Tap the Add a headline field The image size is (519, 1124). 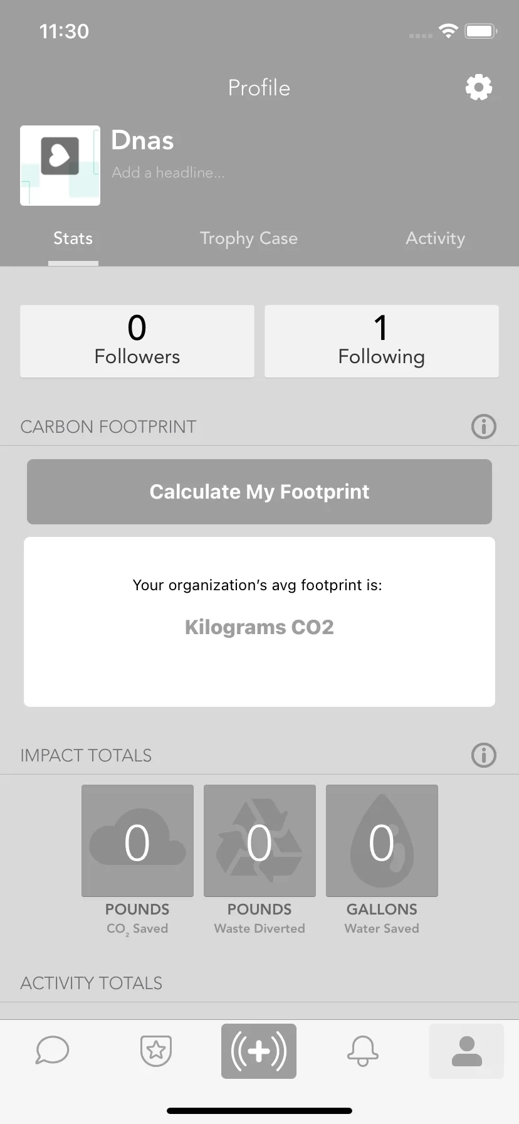(168, 172)
